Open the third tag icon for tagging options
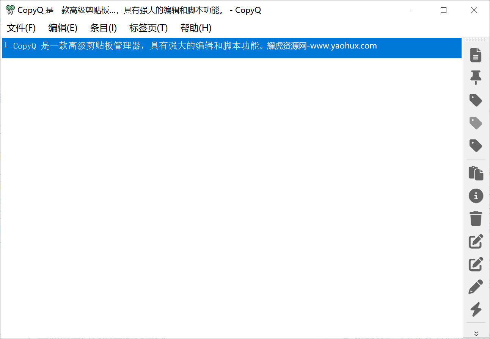This screenshot has height=339, width=490. click(x=476, y=145)
